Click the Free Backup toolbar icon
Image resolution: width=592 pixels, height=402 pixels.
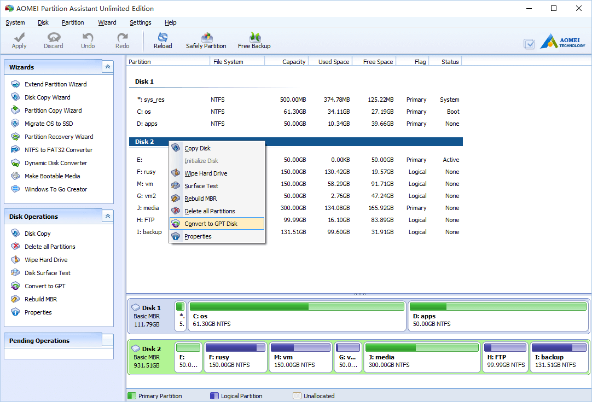254,40
